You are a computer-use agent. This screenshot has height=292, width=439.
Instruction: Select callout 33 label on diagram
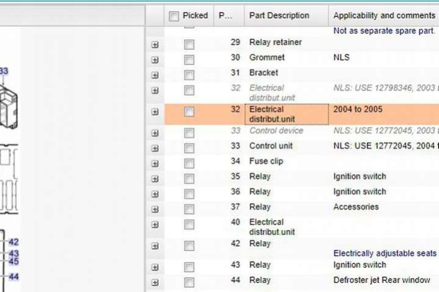4,71
